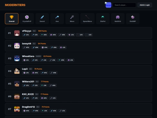The height and width of the screenshot is (118, 157).
Task: Click the #1 rank number
Action: tap(9, 33)
